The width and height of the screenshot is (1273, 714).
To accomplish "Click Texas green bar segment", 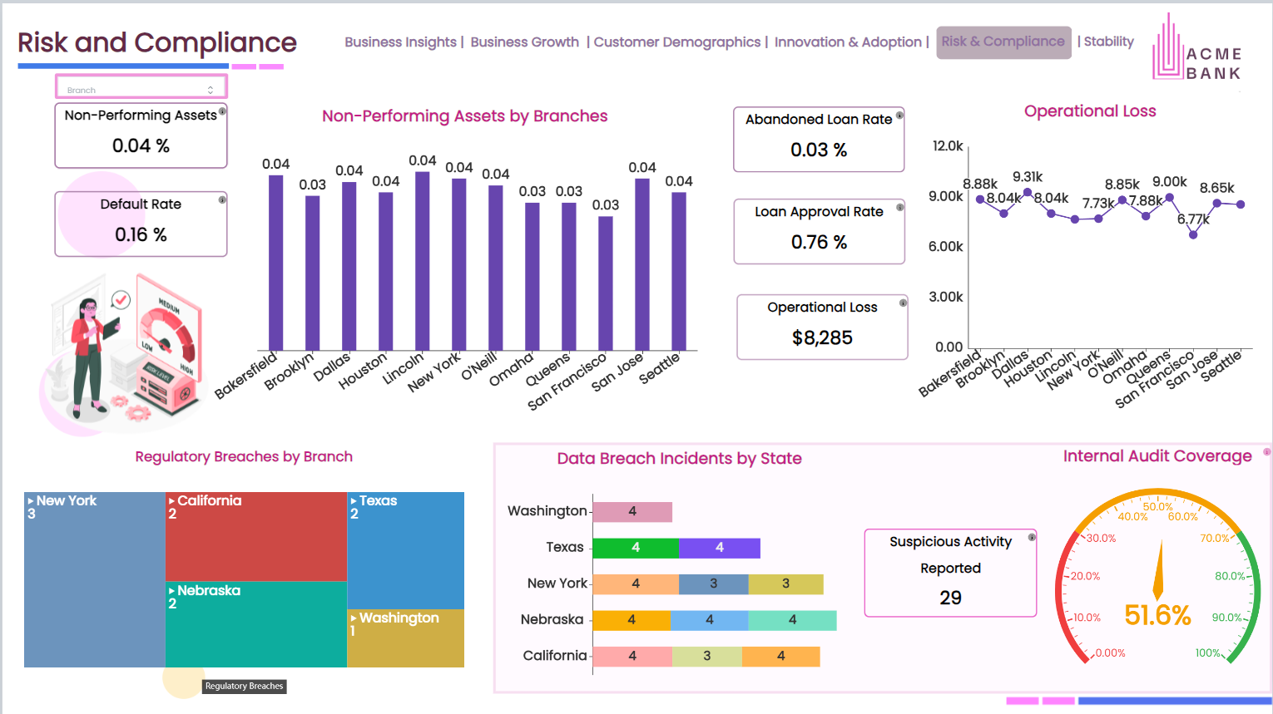I will [636, 548].
